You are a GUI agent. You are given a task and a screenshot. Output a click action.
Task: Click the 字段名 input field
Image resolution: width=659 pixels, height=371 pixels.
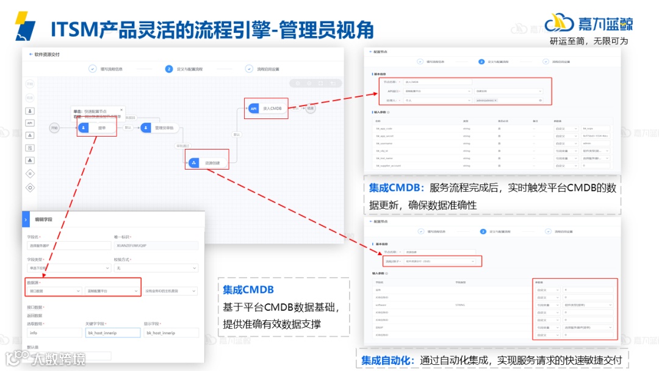pyautogui.click(x=69, y=245)
